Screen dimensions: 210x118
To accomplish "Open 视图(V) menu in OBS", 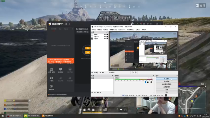I will pos(106,30).
